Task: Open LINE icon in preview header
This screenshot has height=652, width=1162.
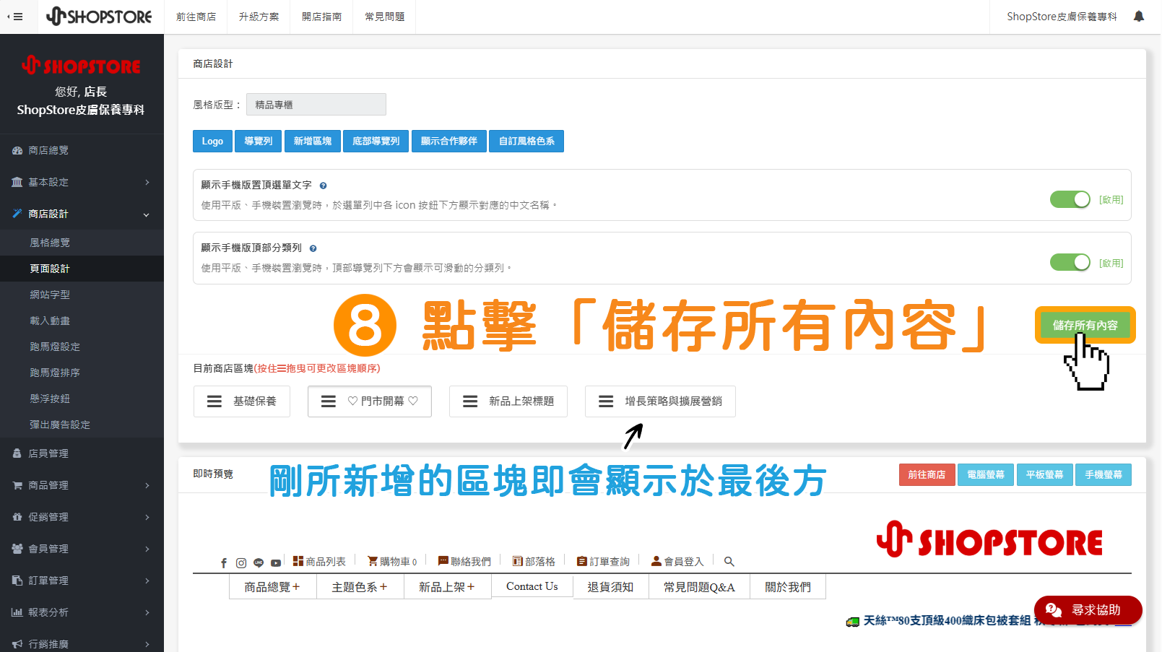Action: (x=259, y=563)
